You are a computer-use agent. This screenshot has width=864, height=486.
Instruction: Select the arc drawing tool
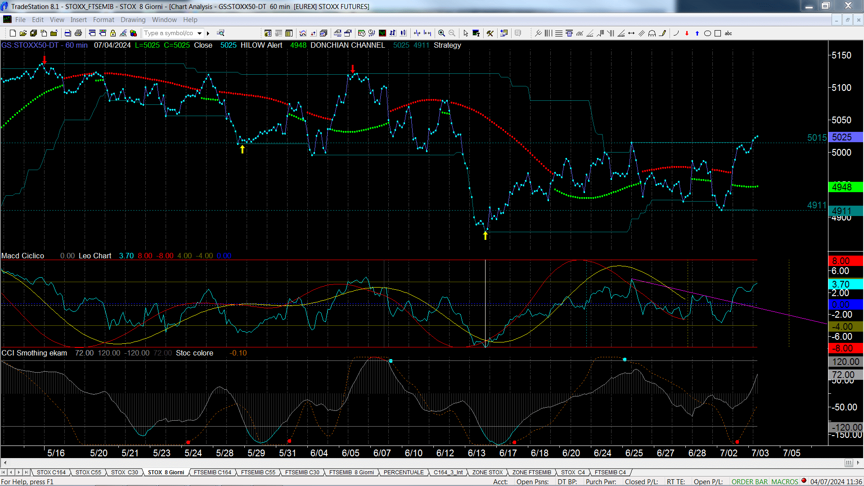pyautogui.click(x=675, y=33)
